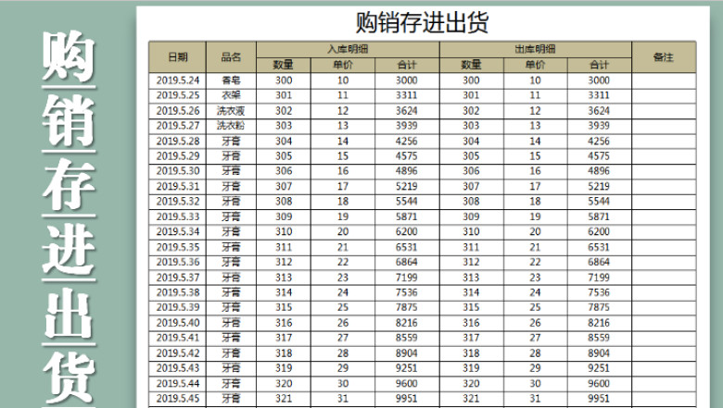Viewport: 723px width, 408px height.
Task: Select the date cell 2019.5.41
Action: point(178,338)
